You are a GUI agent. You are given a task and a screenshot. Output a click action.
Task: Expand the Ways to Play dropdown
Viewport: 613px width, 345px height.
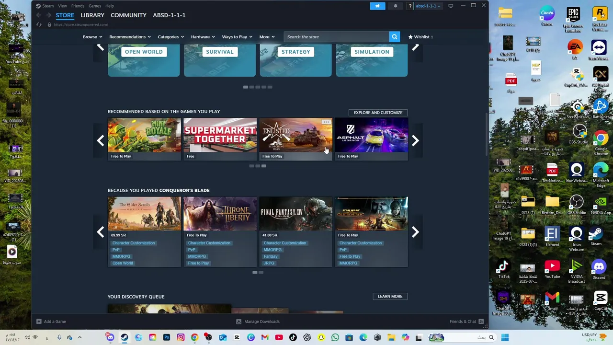click(237, 37)
